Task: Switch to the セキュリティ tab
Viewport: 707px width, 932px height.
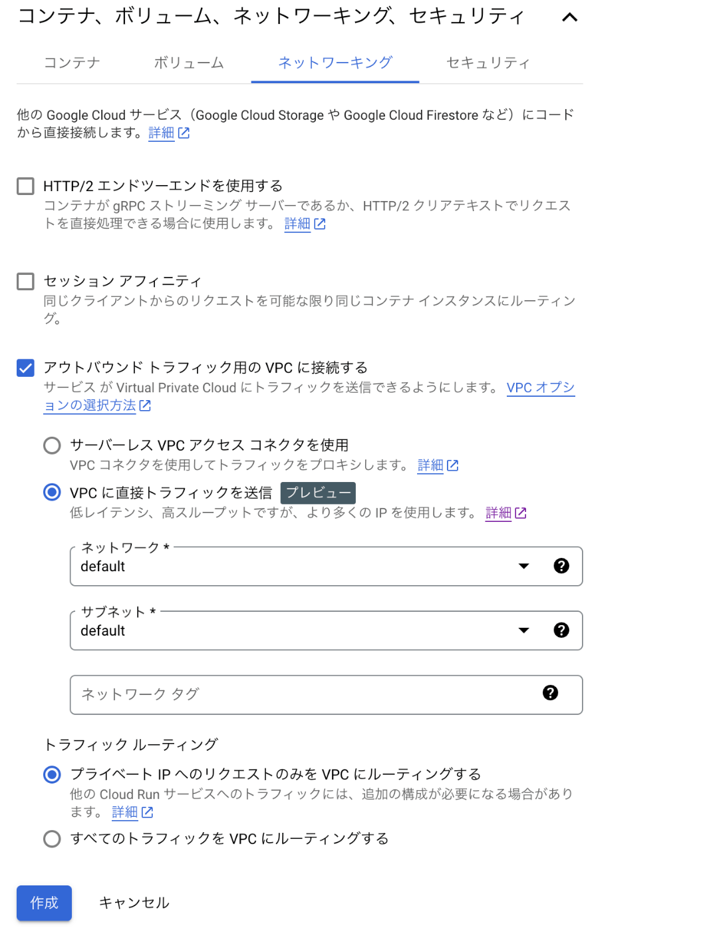Action: tap(488, 63)
